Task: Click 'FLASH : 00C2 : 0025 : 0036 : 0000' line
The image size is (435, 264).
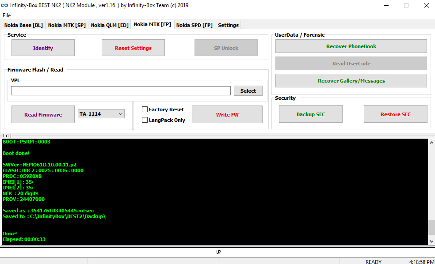Action: (x=43, y=170)
